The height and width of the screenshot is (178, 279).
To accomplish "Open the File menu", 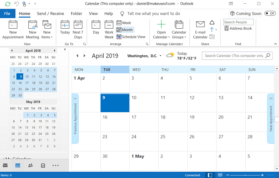I will 7,13.
